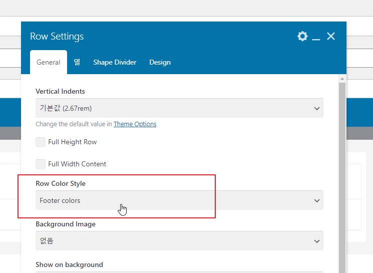The width and height of the screenshot is (373, 273).
Task: Click the scrollbar up arrow
Action: coord(342,79)
